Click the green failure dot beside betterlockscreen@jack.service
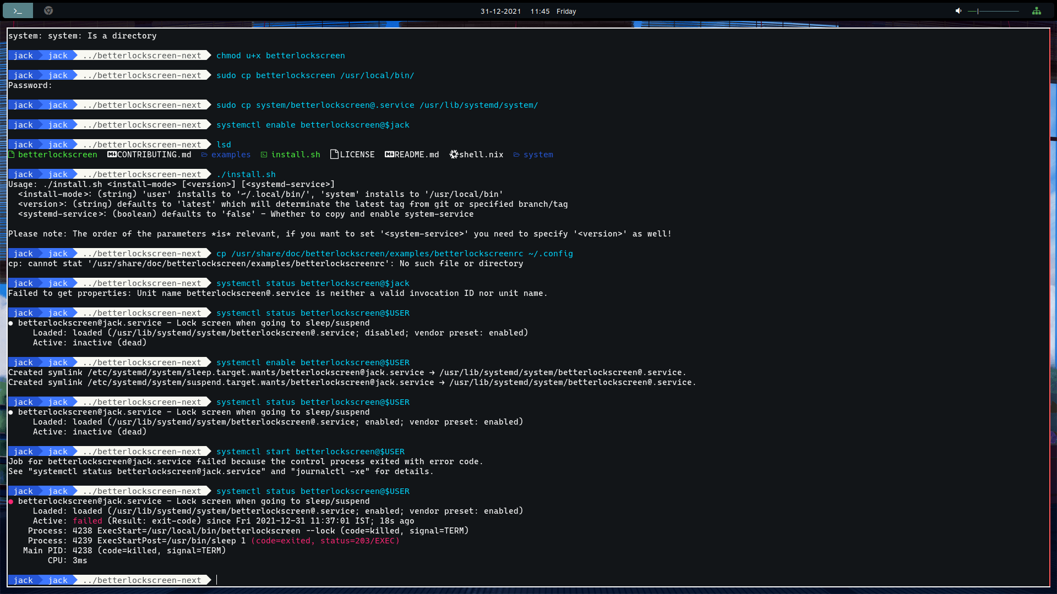 click(10, 501)
